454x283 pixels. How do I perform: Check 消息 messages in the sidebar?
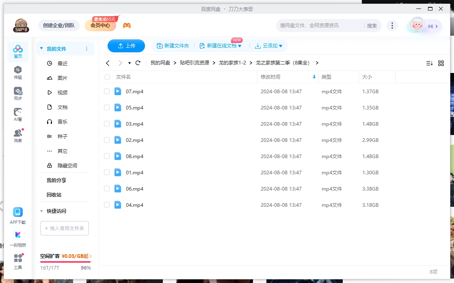tap(17, 135)
